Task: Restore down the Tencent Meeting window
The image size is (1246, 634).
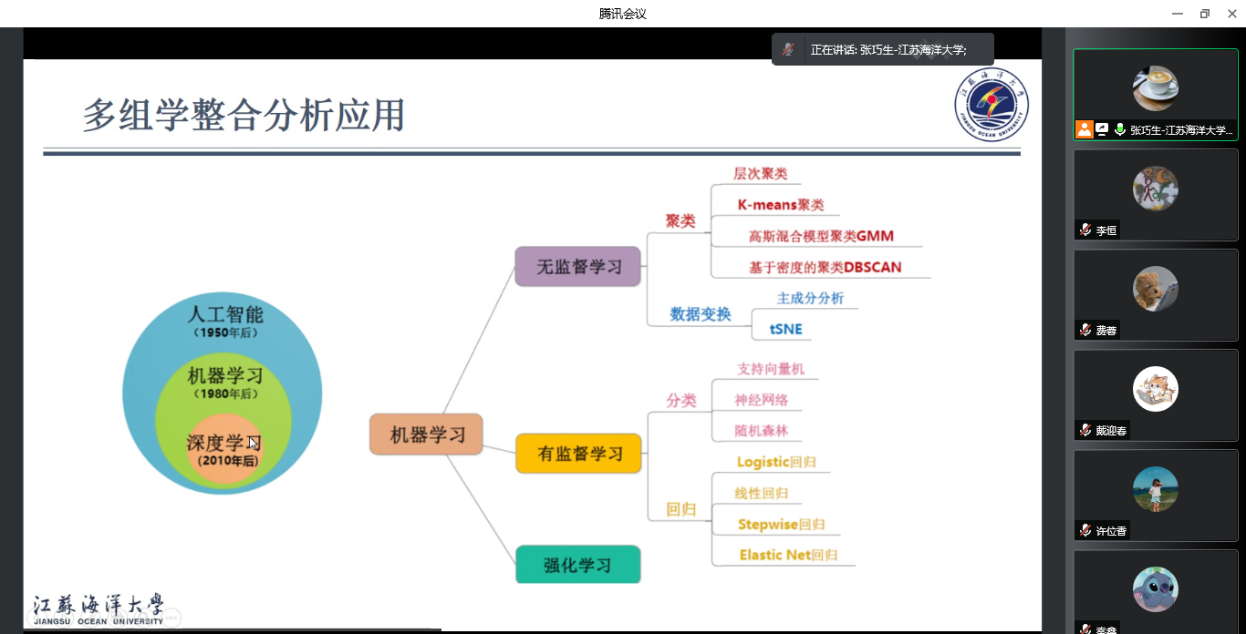Action: point(1204,13)
